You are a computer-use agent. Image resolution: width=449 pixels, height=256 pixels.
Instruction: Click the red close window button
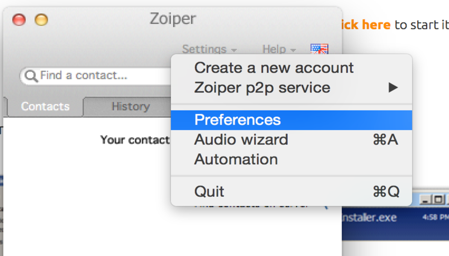[19, 20]
